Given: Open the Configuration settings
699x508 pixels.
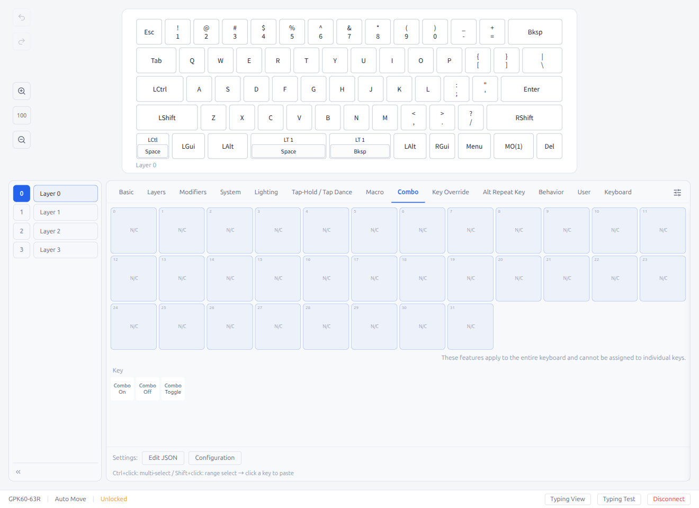Looking at the screenshot, I should 214,458.
